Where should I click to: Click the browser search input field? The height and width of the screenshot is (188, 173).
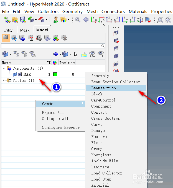click(51, 46)
